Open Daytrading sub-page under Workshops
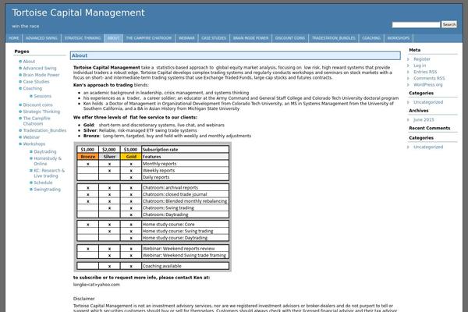Image resolution: width=468 pixels, height=312 pixels. 45,151
